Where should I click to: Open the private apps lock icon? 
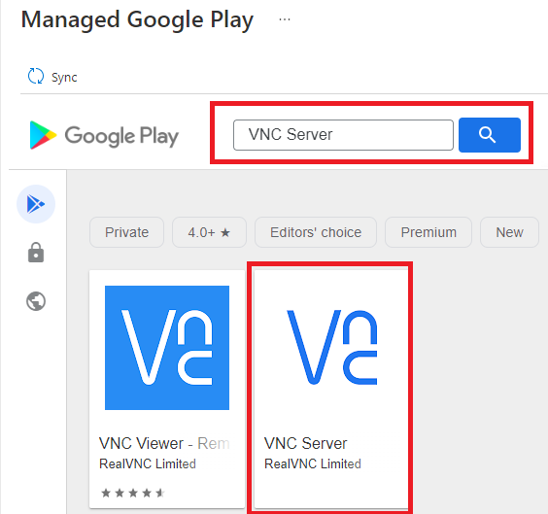pyautogui.click(x=36, y=253)
